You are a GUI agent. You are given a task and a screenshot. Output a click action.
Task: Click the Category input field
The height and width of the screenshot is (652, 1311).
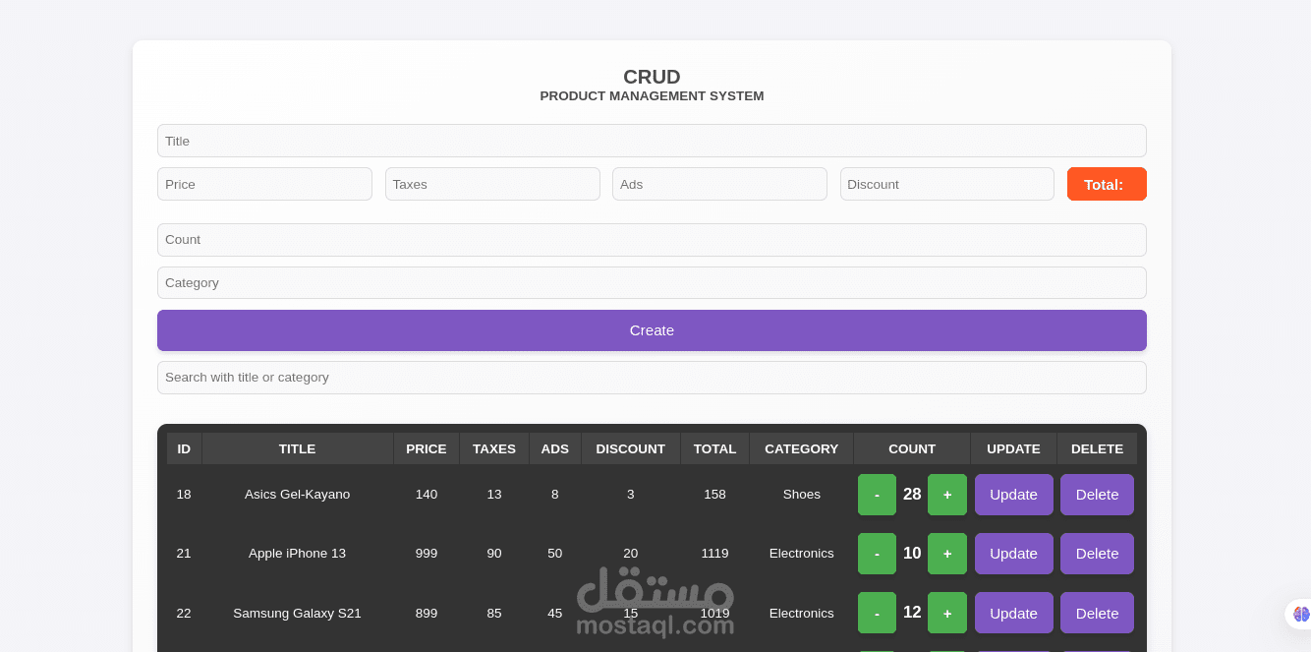[x=652, y=282]
